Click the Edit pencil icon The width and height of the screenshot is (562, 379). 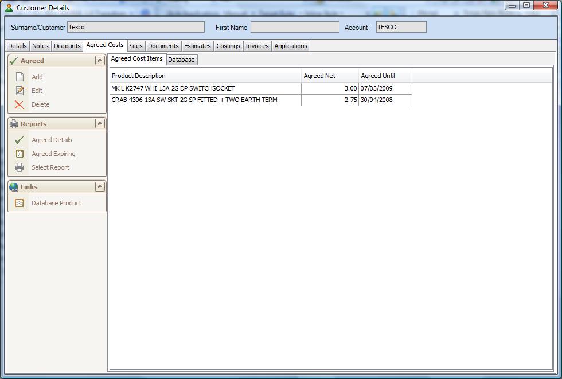(19, 91)
